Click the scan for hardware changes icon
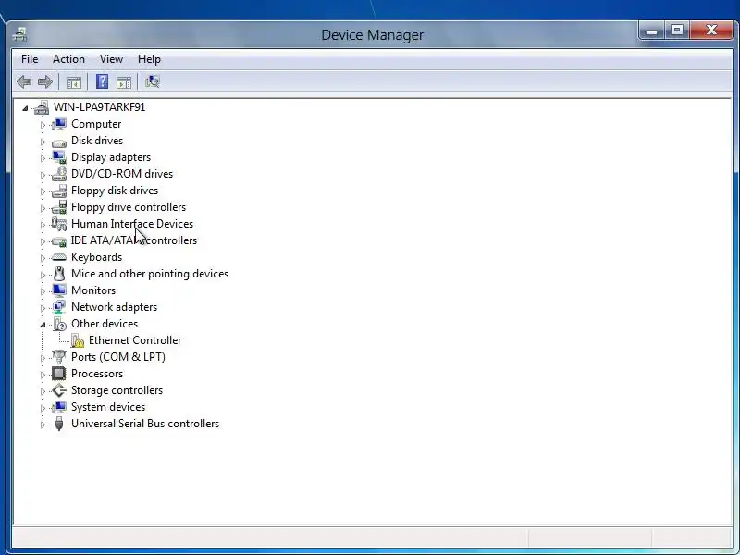The width and height of the screenshot is (740, 555). point(153,82)
